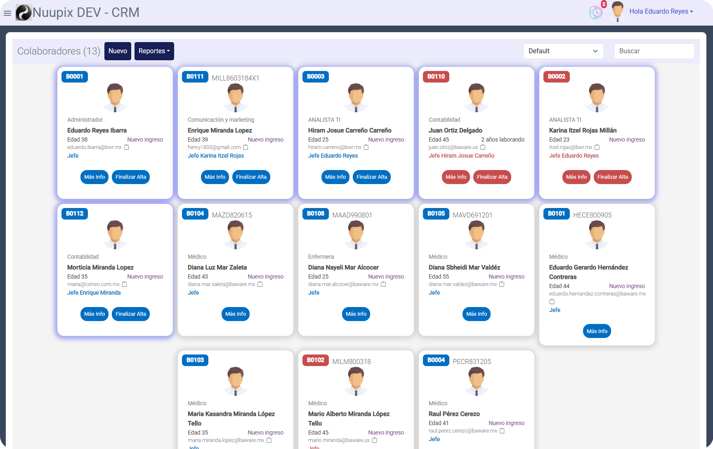
Task: Expand the Reportes dropdown
Action: [x=154, y=51]
